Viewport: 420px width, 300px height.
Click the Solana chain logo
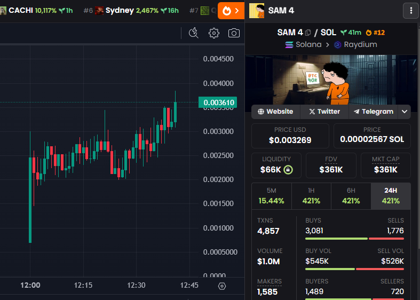click(289, 45)
